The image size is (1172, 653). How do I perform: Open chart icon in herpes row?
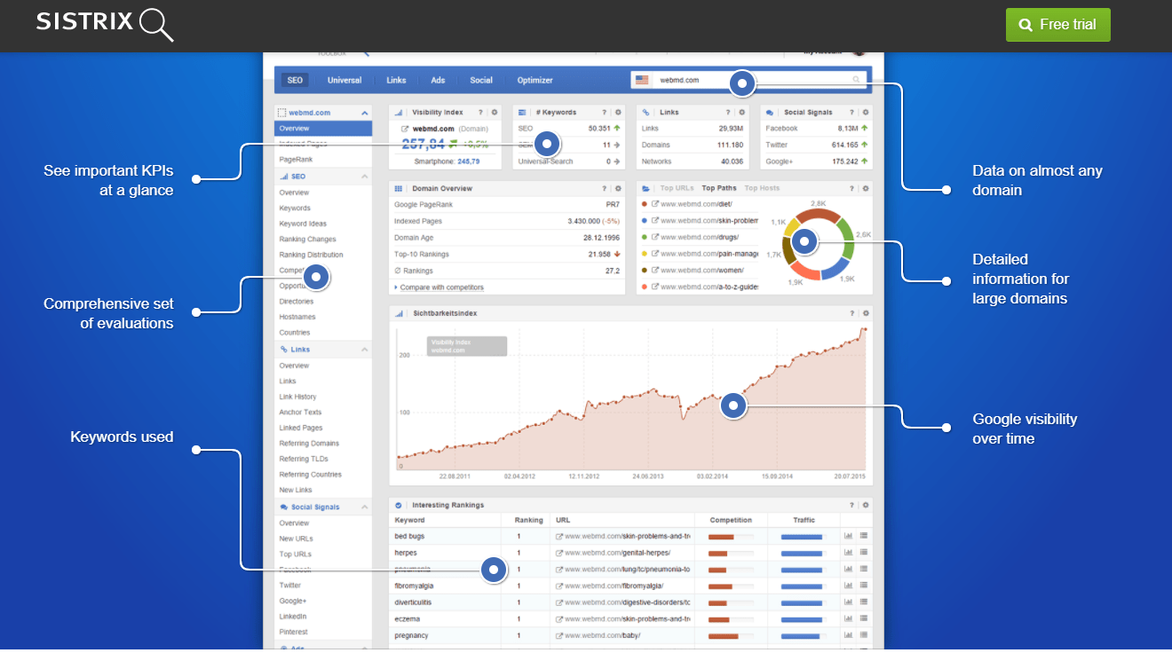click(848, 553)
